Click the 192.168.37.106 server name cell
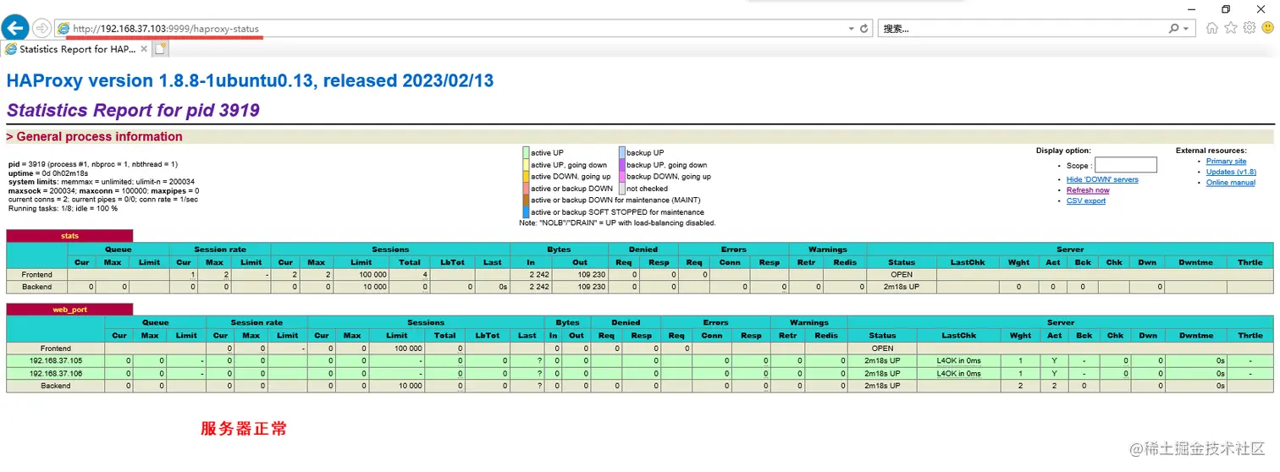The width and height of the screenshot is (1280, 472). pyautogui.click(x=56, y=373)
